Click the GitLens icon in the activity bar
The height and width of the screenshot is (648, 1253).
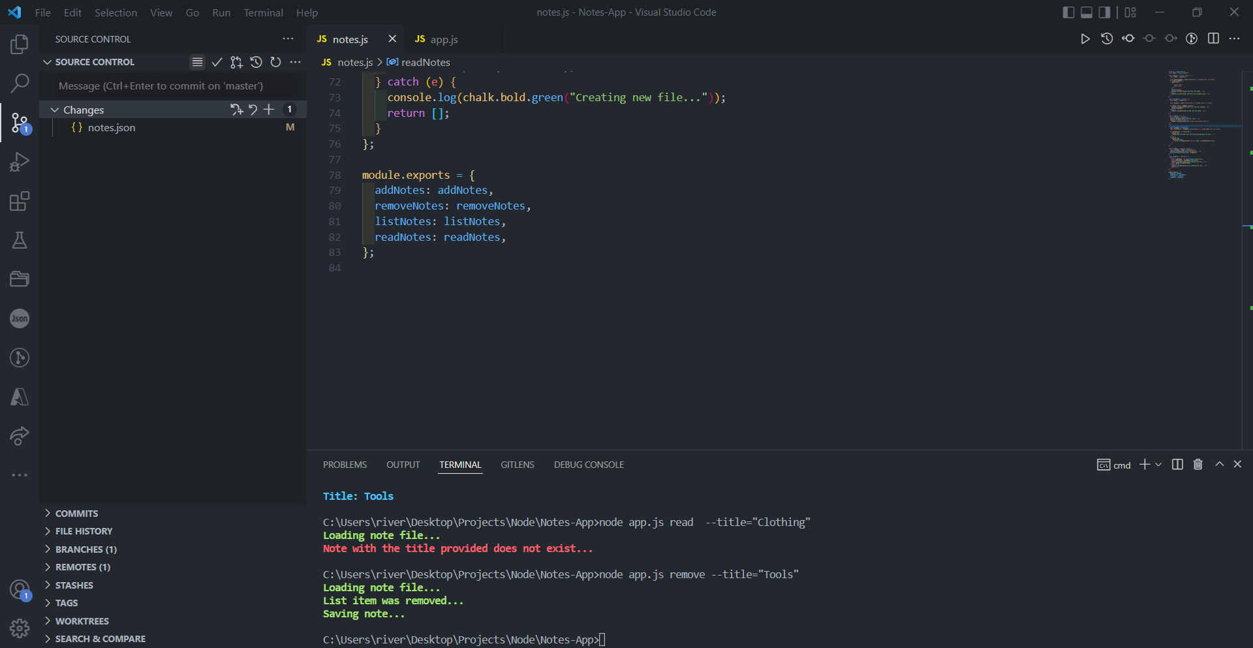point(20,358)
